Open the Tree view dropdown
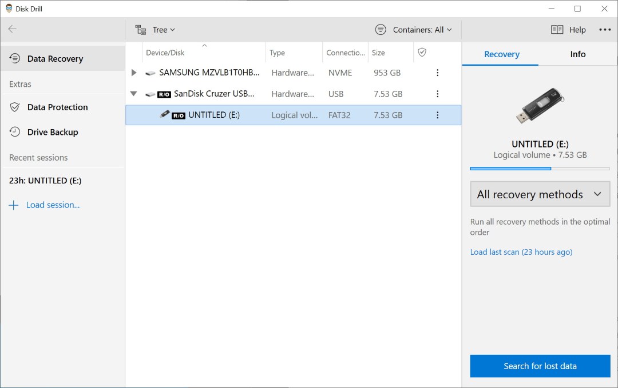 [x=164, y=30]
